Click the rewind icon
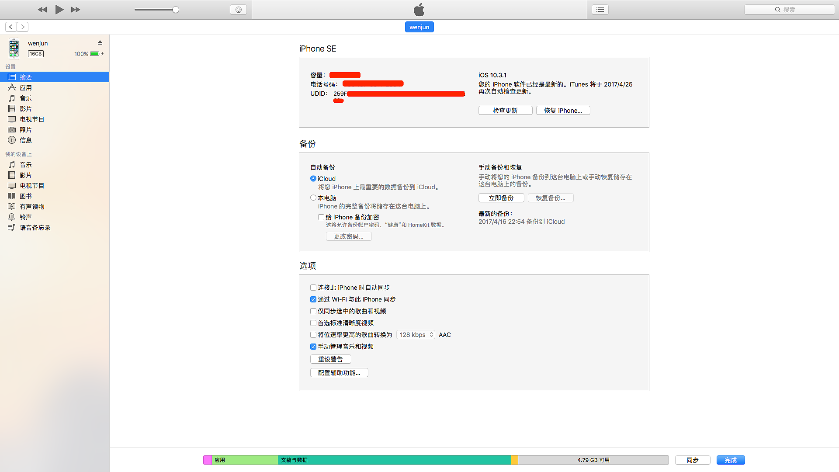This screenshot has height=472, width=839. point(42,10)
